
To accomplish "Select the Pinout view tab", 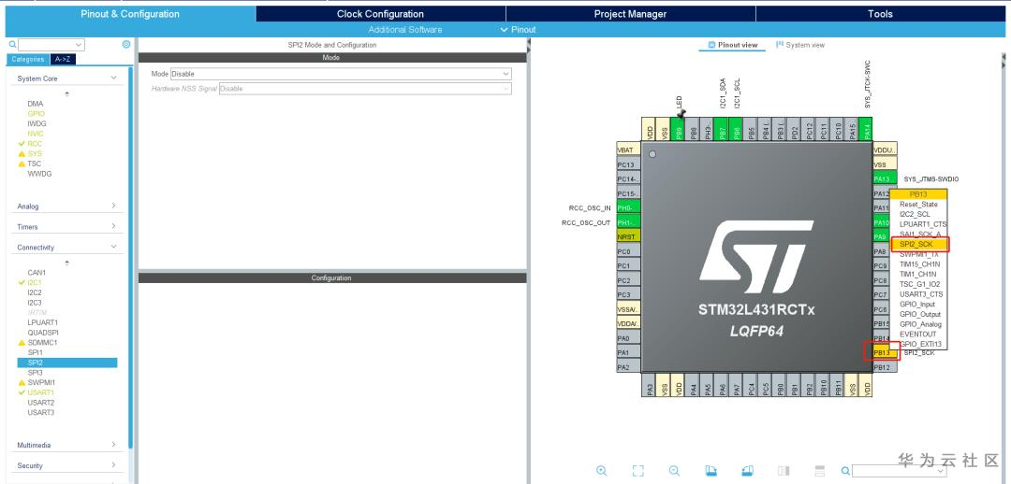I will (733, 45).
